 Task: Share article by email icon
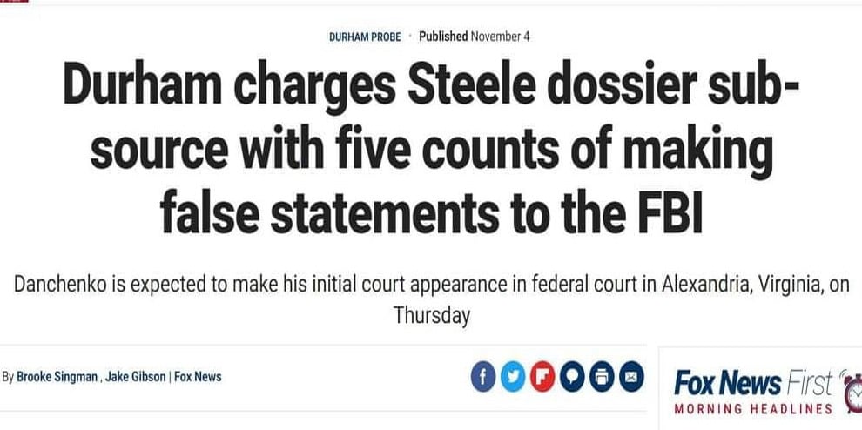click(x=631, y=377)
